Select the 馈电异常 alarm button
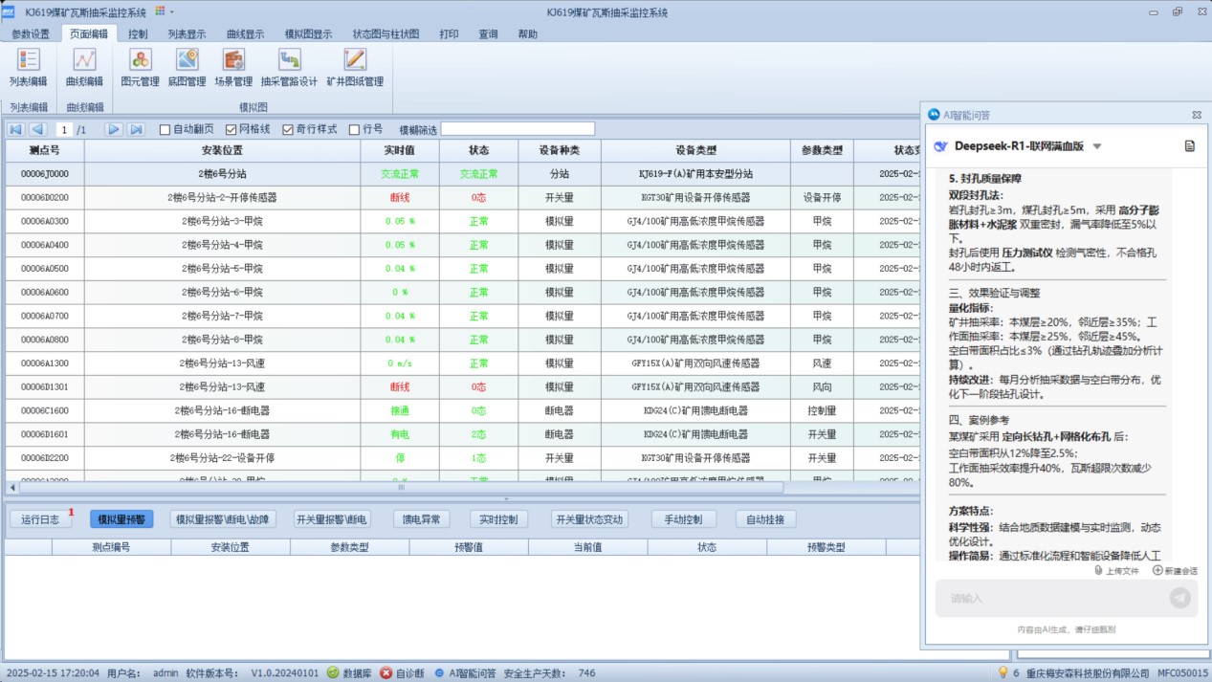 421,519
